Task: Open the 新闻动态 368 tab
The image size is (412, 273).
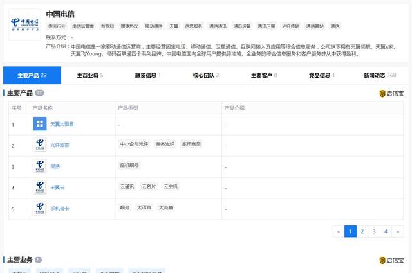Action: (380, 76)
